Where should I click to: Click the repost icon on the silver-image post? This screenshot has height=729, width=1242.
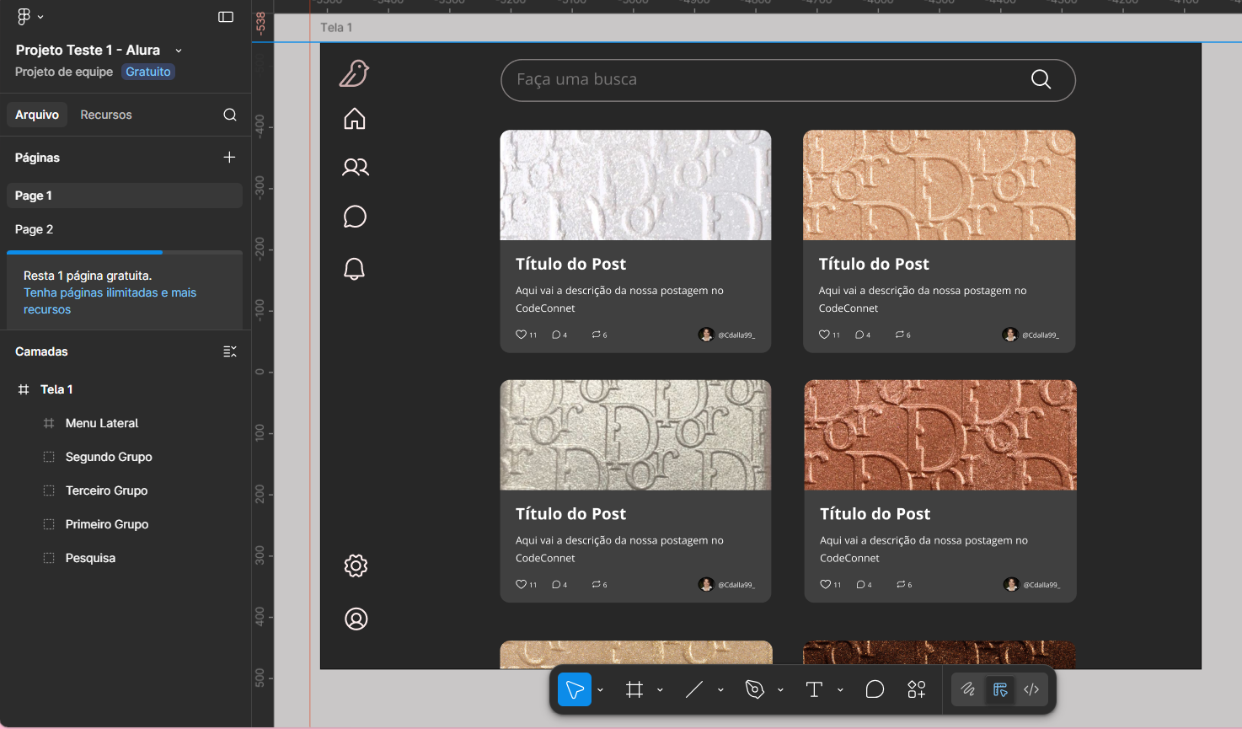(x=597, y=584)
